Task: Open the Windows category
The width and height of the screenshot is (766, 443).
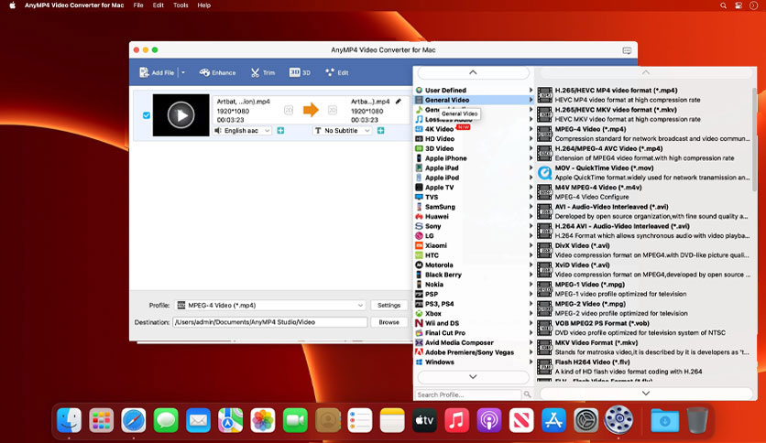Action: click(474, 362)
